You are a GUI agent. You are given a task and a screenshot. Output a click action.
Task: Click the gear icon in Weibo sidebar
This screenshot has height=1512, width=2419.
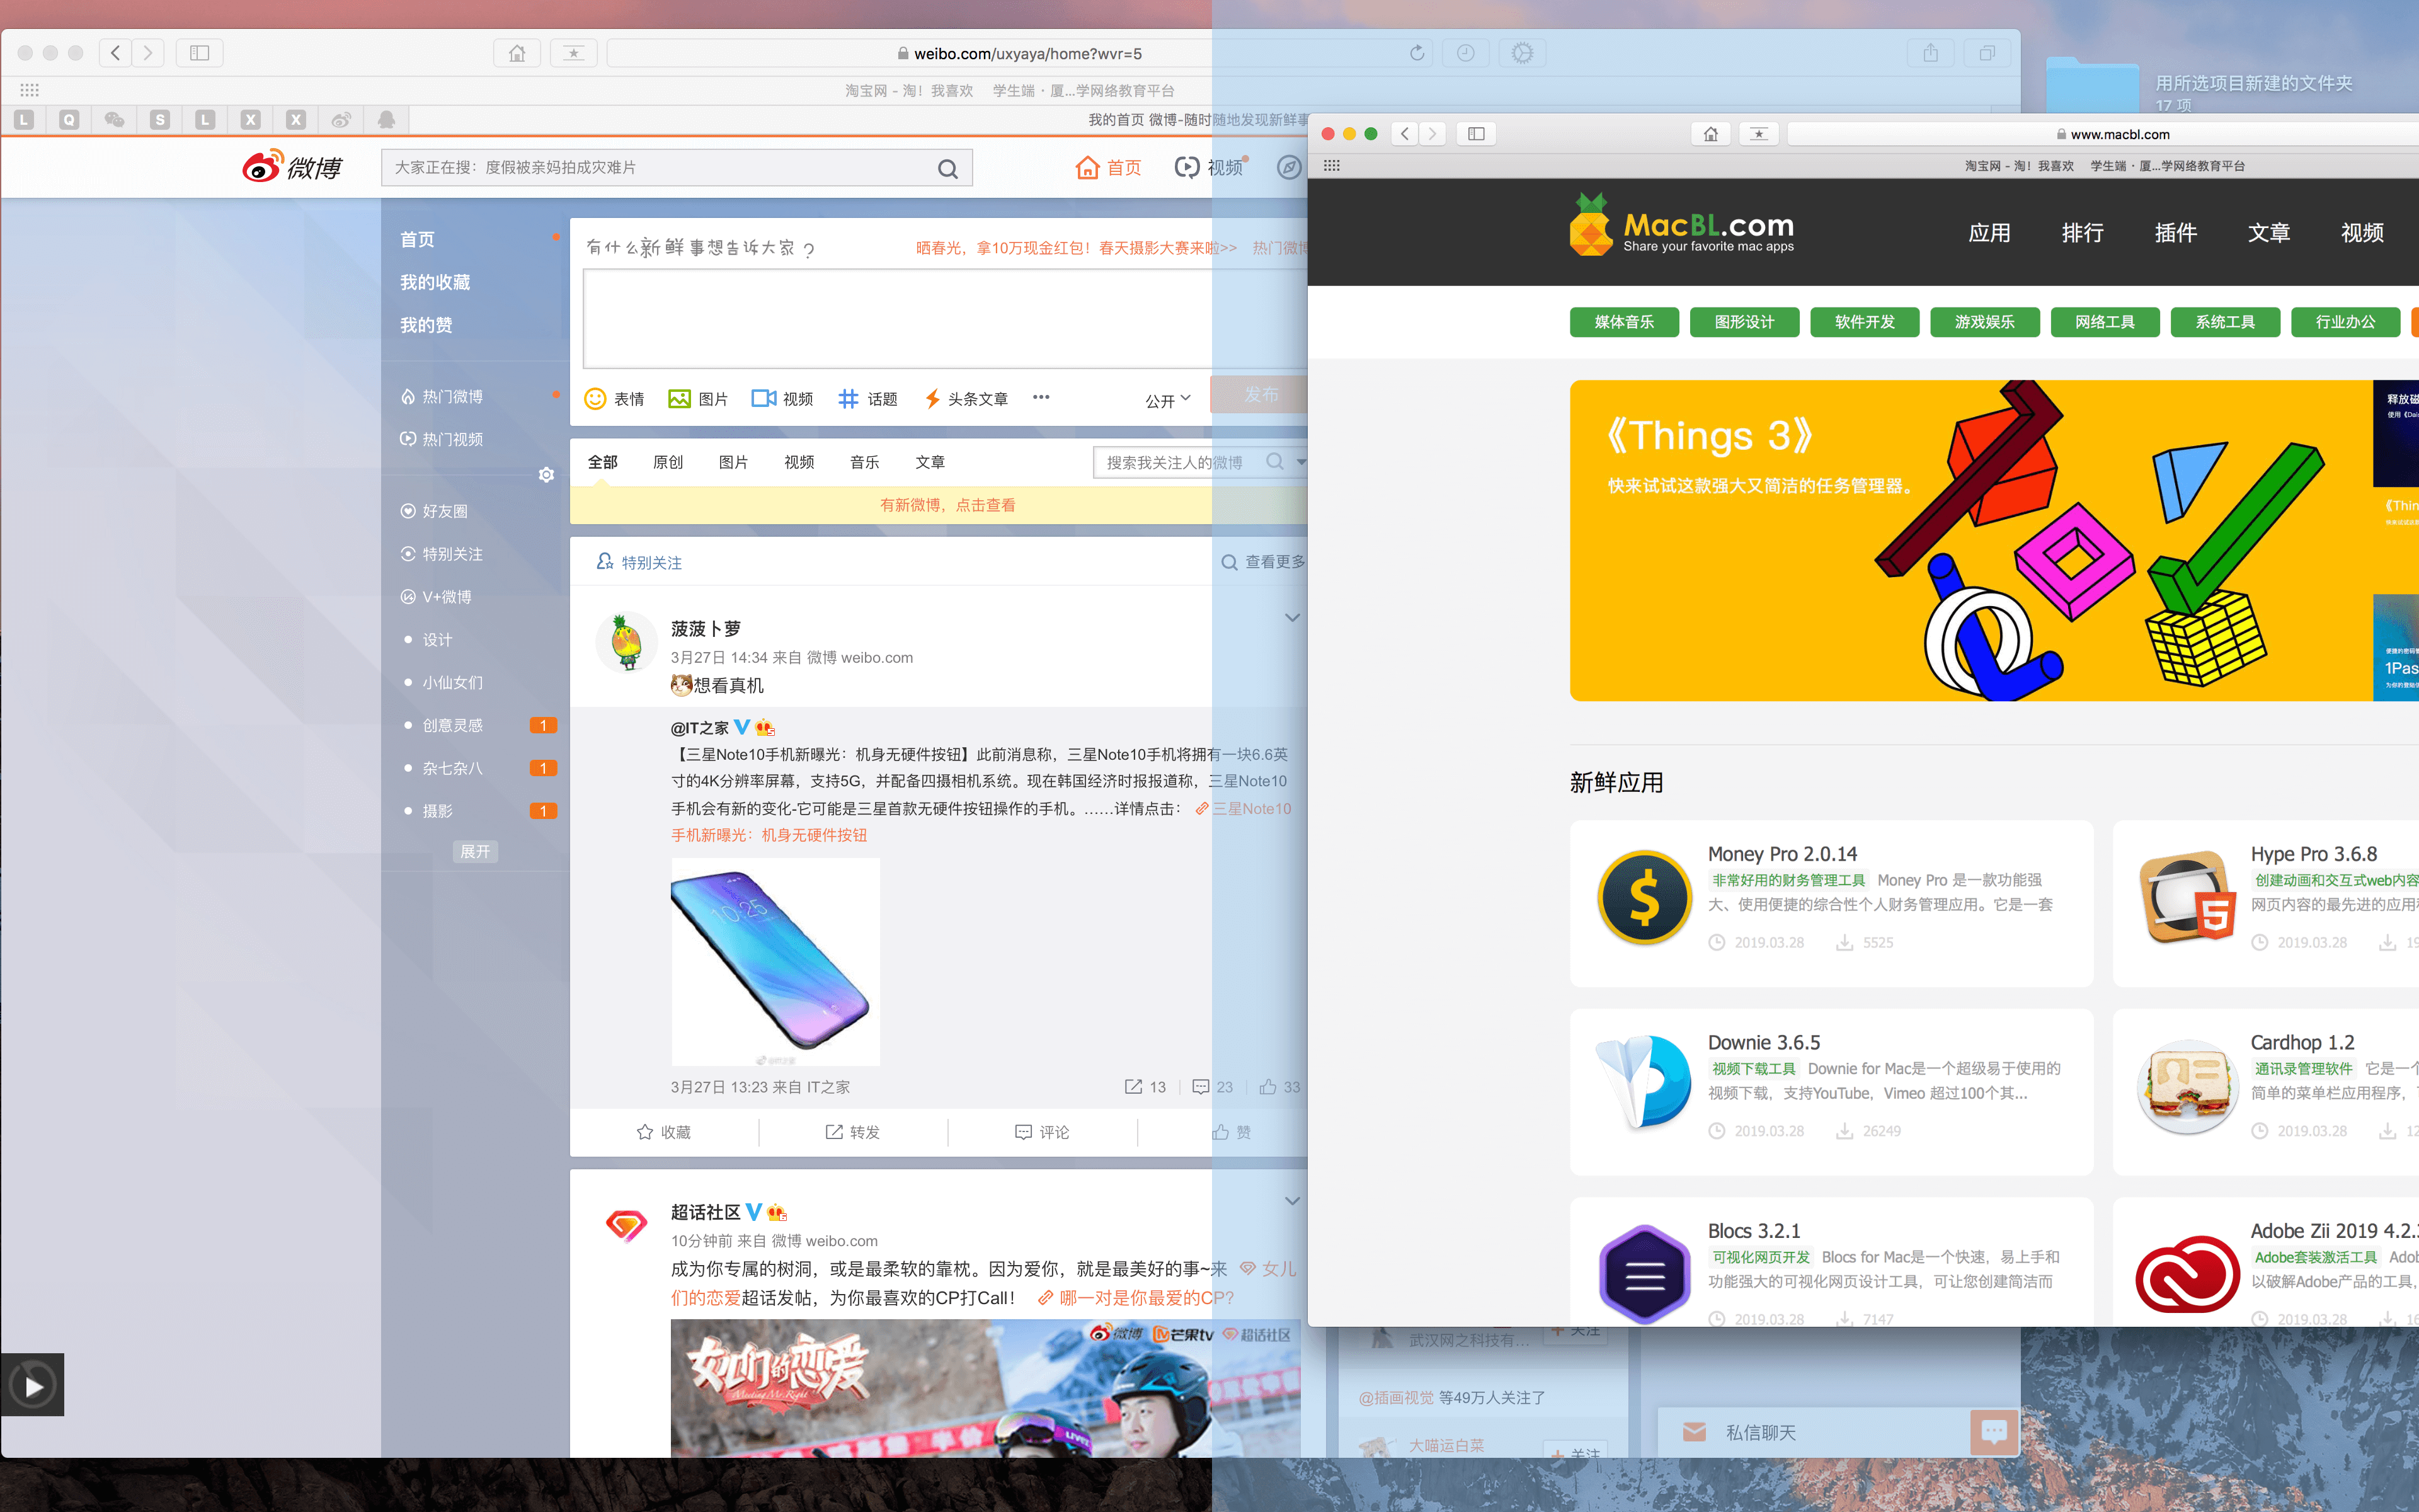(x=546, y=475)
